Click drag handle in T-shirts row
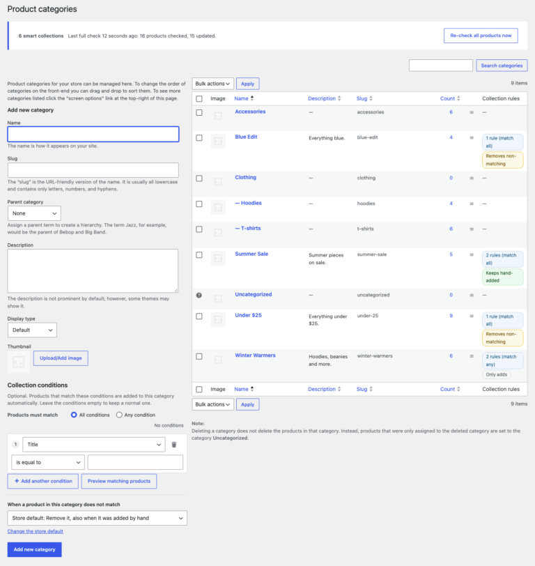535x566 pixels. (472, 229)
